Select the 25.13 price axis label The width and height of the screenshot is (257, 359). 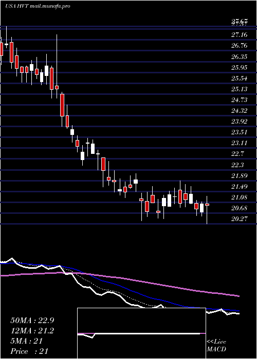(240, 89)
